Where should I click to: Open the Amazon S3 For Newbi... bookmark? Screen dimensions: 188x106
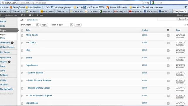click(117, 7)
